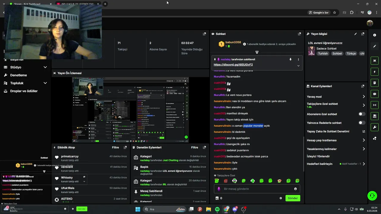Screen dimensions: 381x214
Task: Open Hesap yaşı kısıtlaması arrow
Action: tap(364, 140)
